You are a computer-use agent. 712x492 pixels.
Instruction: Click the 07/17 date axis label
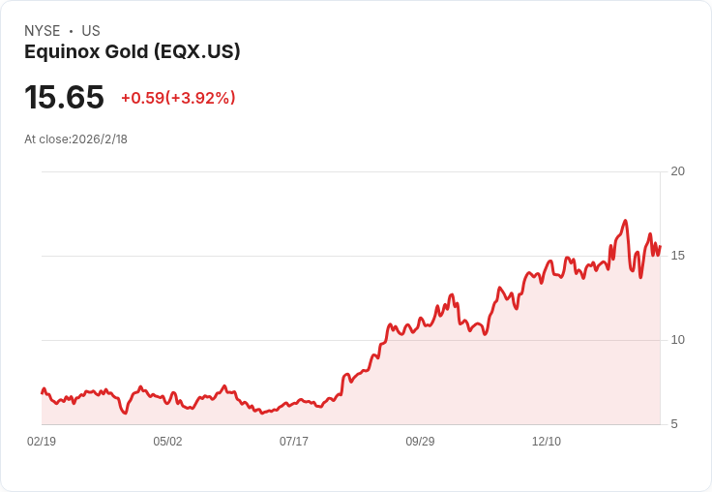pyautogui.click(x=294, y=441)
